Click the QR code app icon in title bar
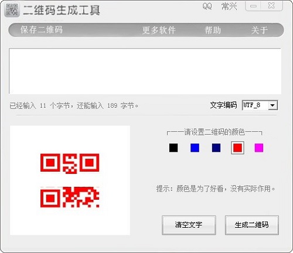The width and height of the screenshot is (293, 253). point(12,10)
